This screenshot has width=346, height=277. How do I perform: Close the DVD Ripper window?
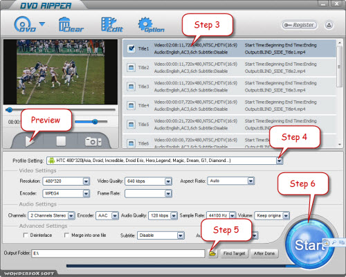click(x=337, y=3)
